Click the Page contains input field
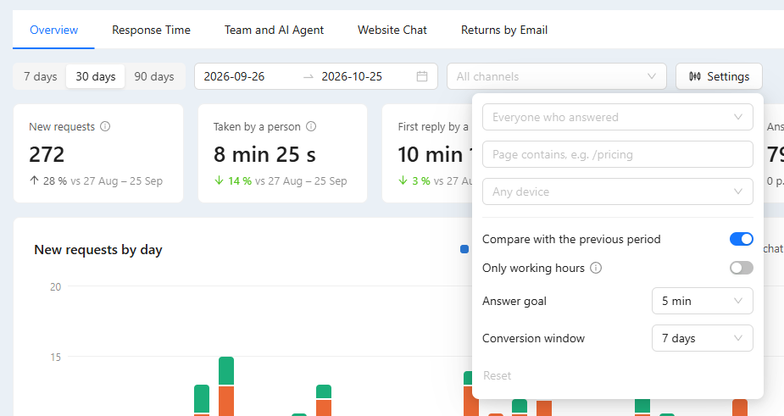 point(618,154)
